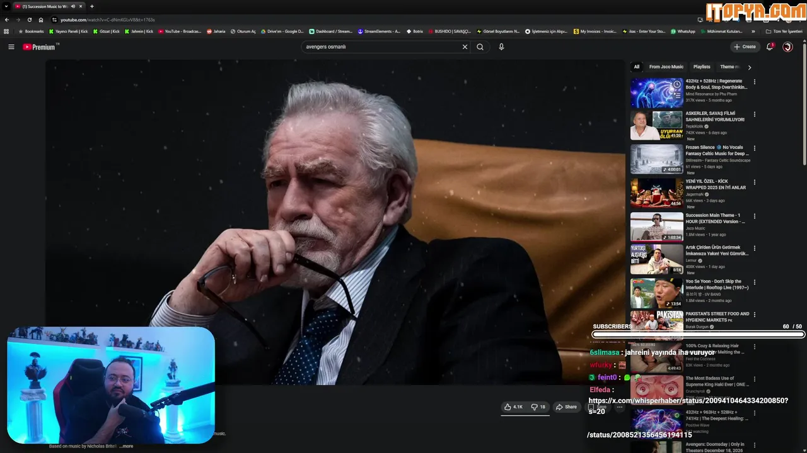
Task: Mute the tab via speaker icon
Action: click(73, 6)
